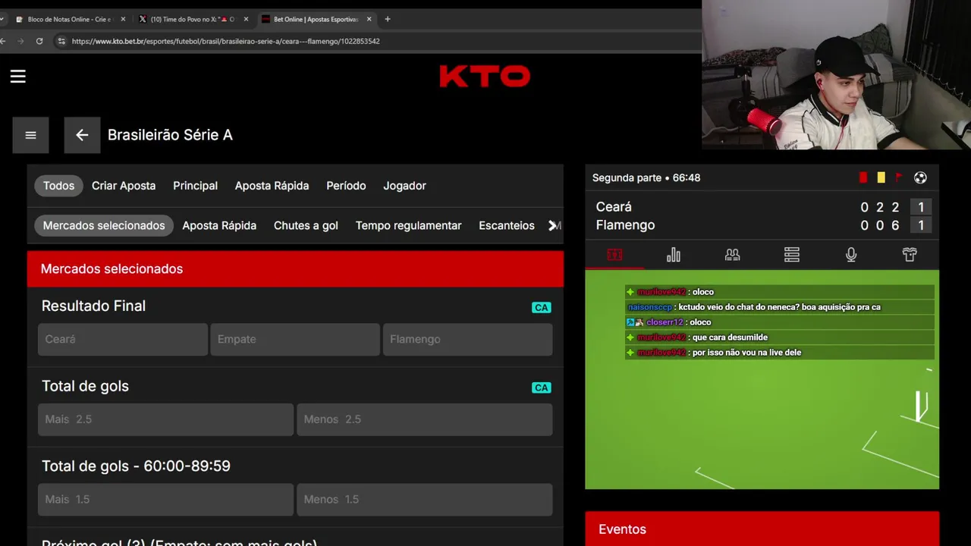971x546 pixels.
Task: Collapse the Eventos panel header
Action: (762, 529)
